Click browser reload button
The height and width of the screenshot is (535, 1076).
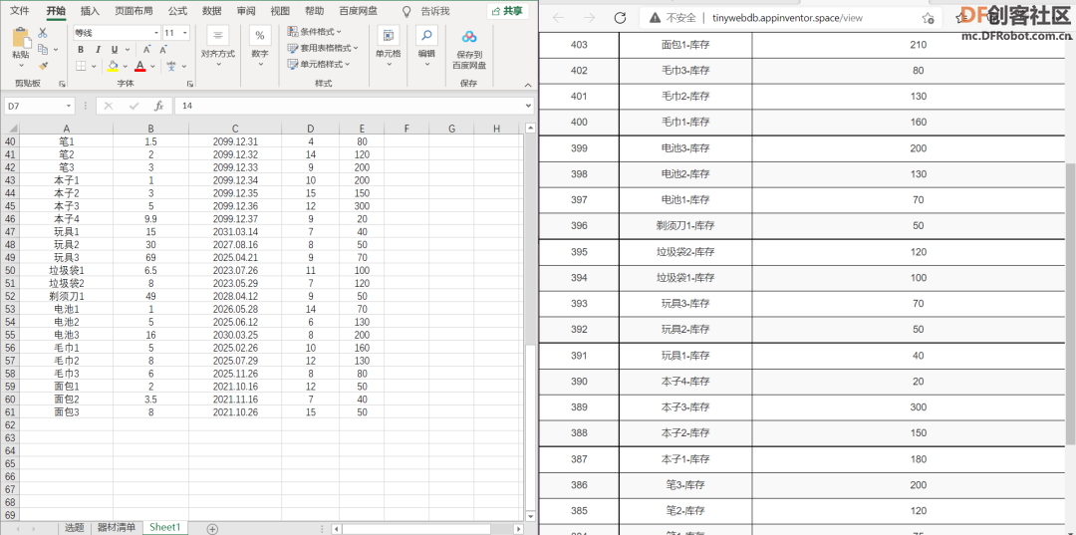click(x=620, y=18)
